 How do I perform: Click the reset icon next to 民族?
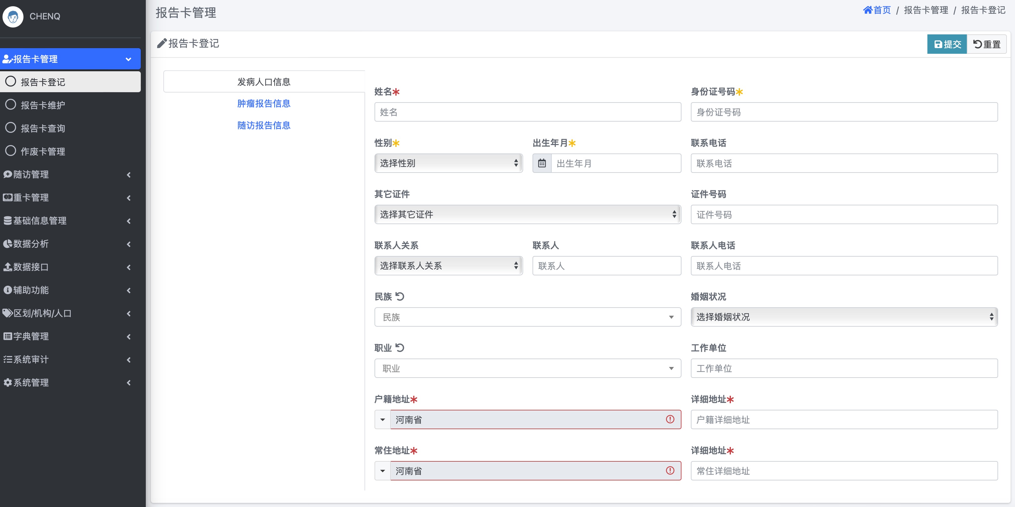(x=400, y=296)
